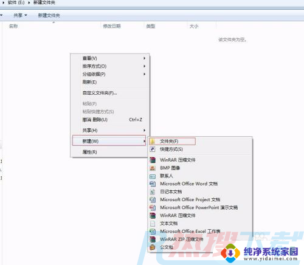Click the Microsoft Office Word 文档 icon
This screenshot has height=265, width=304.
[x=153, y=184]
